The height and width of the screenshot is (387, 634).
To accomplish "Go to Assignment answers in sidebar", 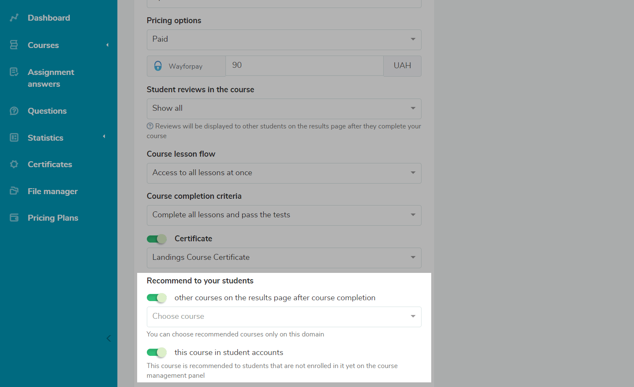I will [x=50, y=78].
